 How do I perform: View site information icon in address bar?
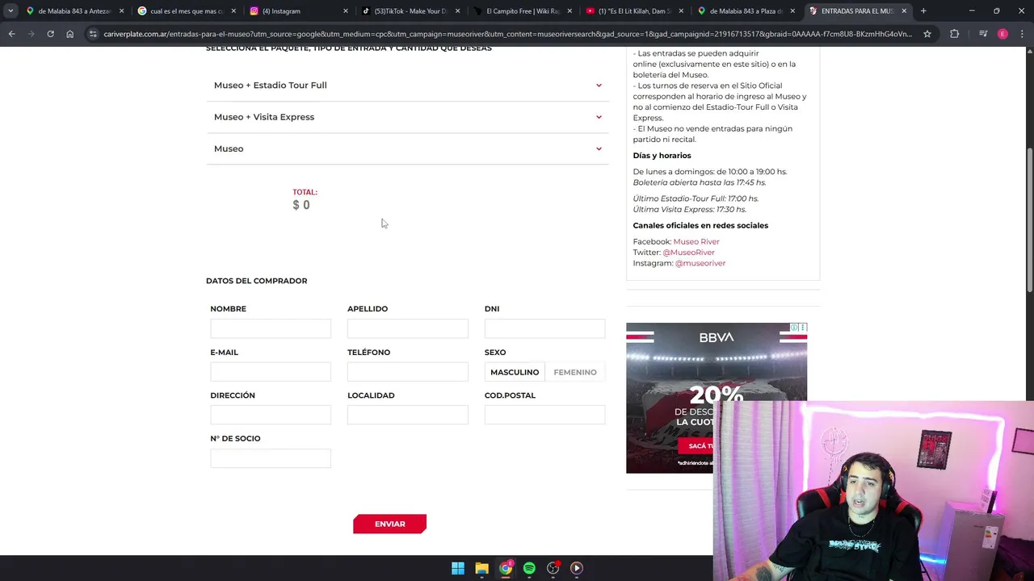point(93,34)
